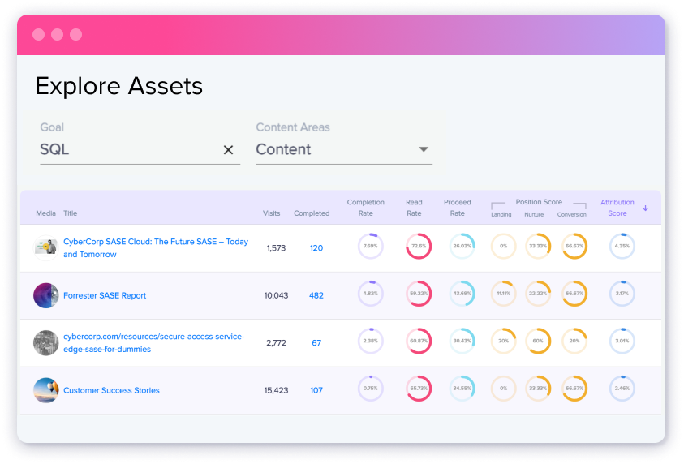Click the Proceed Rate column header
684x464 pixels.
point(457,208)
